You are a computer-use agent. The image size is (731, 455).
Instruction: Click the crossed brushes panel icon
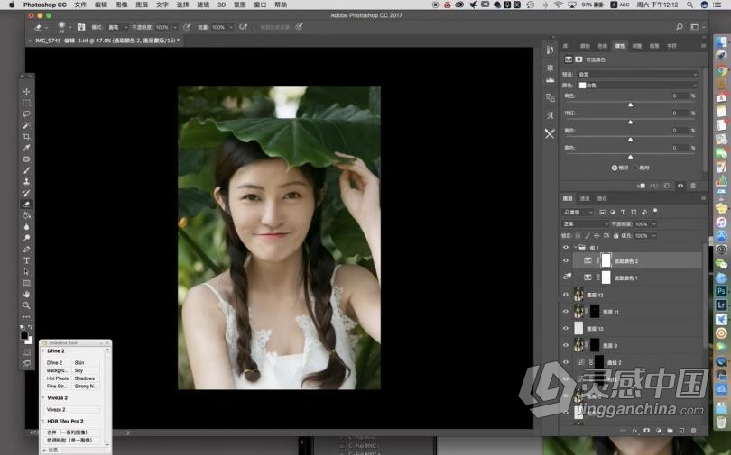coord(551,134)
